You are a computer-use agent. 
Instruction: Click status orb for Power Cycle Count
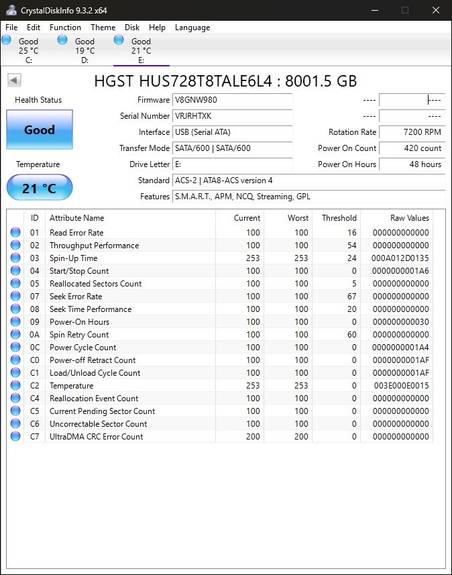pyautogui.click(x=15, y=347)
